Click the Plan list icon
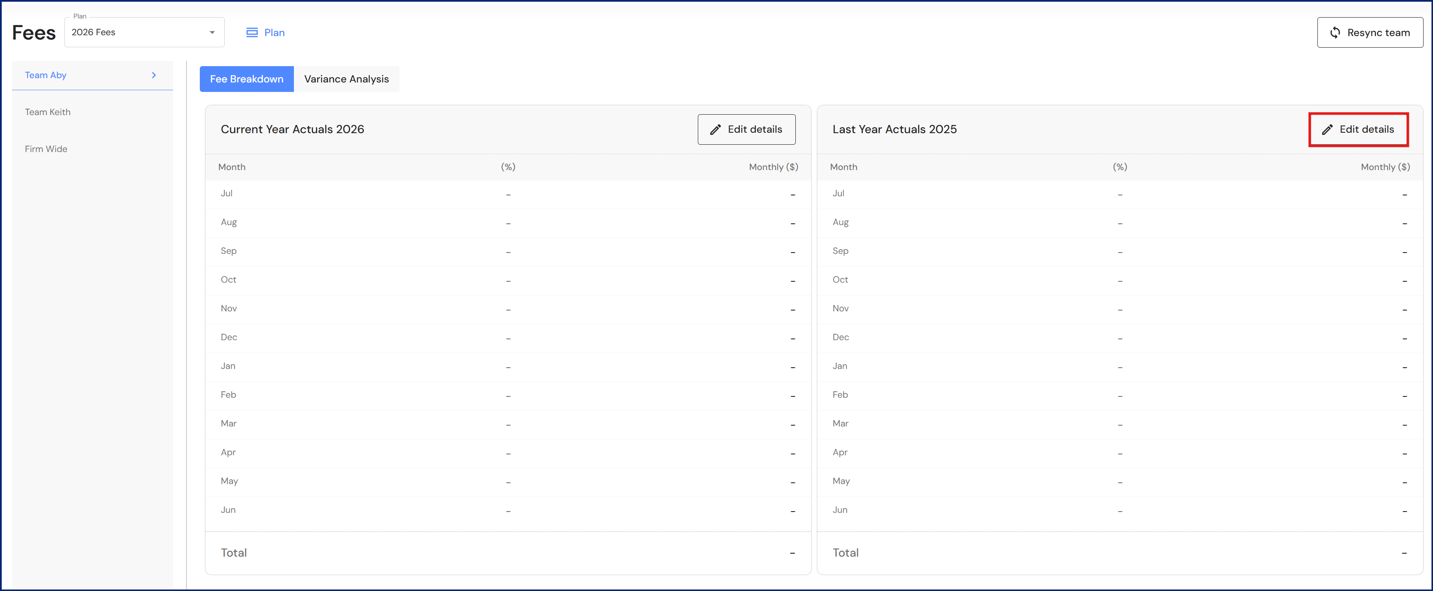Screen dimensions: 1433x591 (252, 33)
